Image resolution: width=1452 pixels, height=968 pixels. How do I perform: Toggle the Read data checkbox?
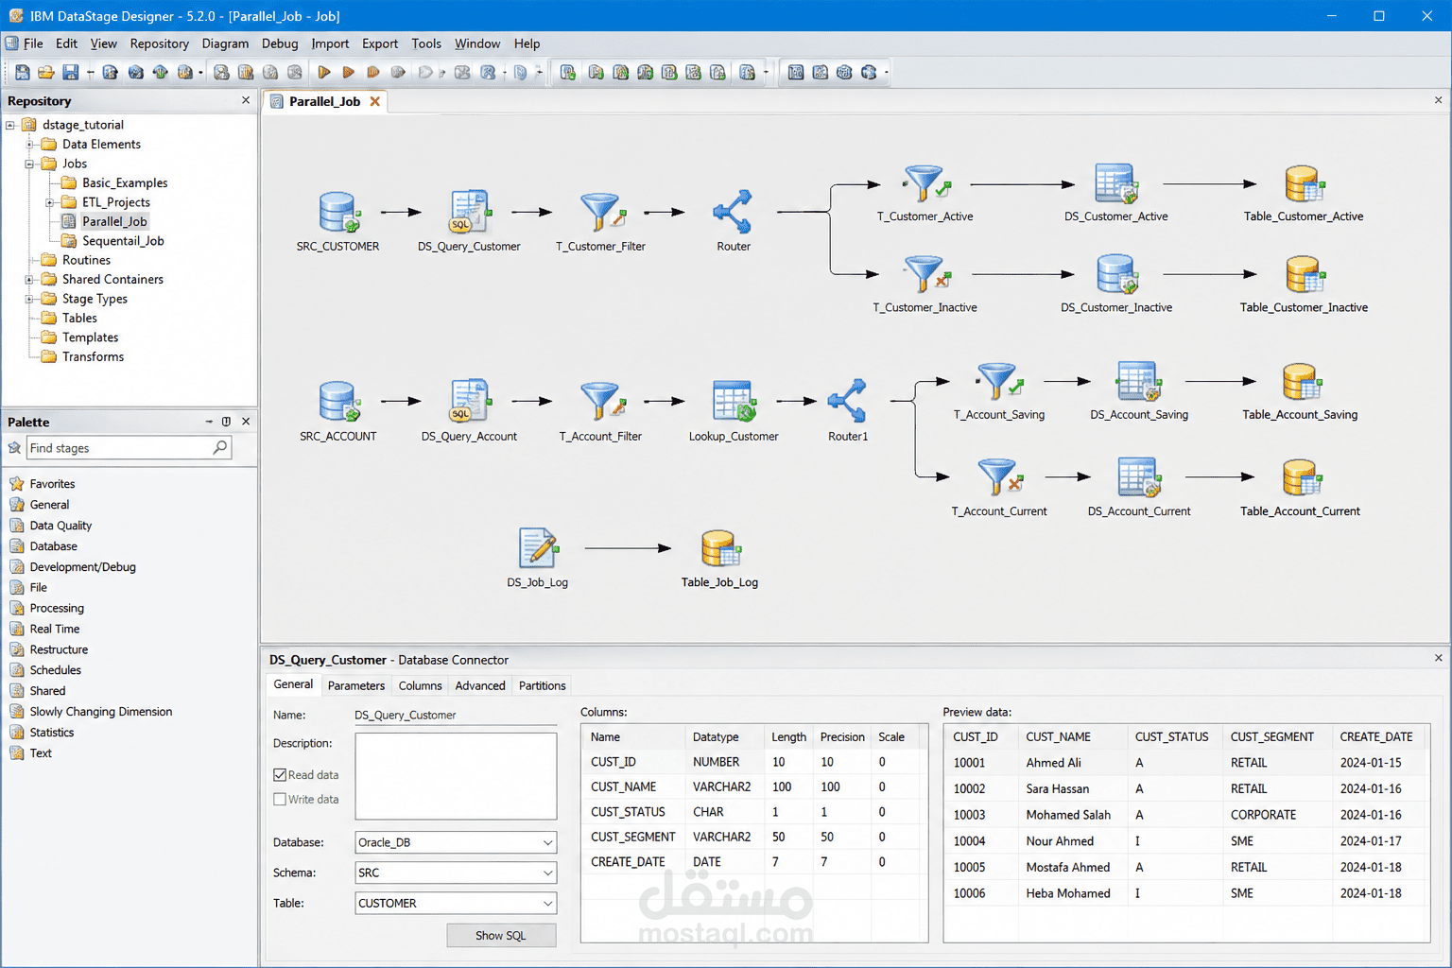280,775
